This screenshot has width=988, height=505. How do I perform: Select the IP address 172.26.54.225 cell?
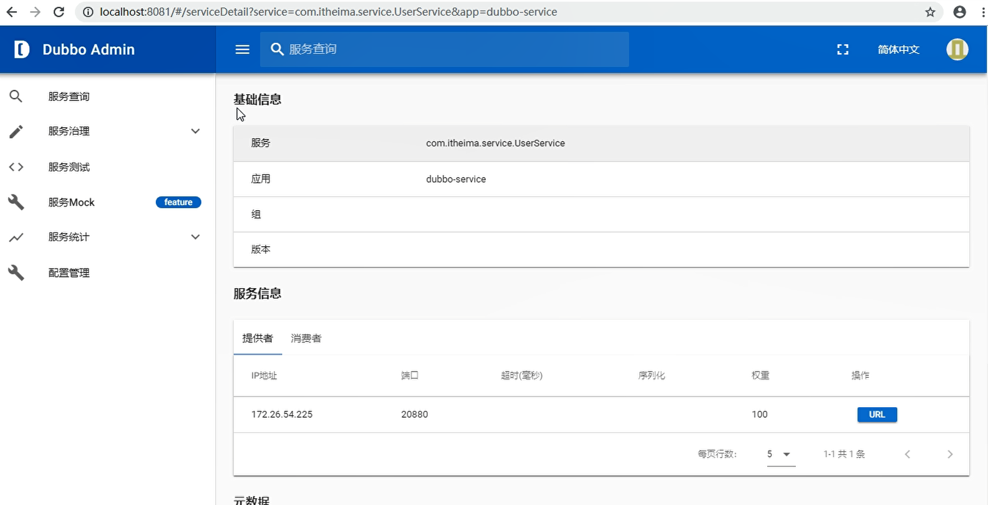[x=282, y=415]
